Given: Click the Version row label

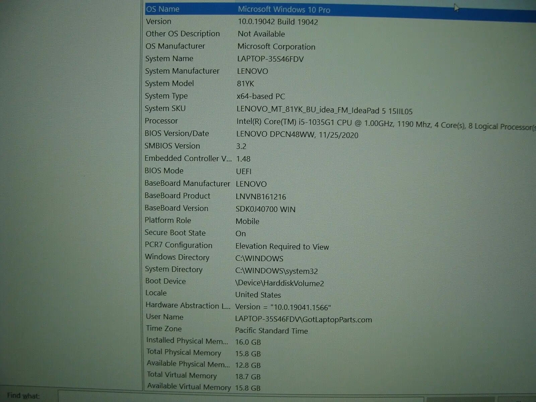Looking at the screenshot, I should (158, 21).
